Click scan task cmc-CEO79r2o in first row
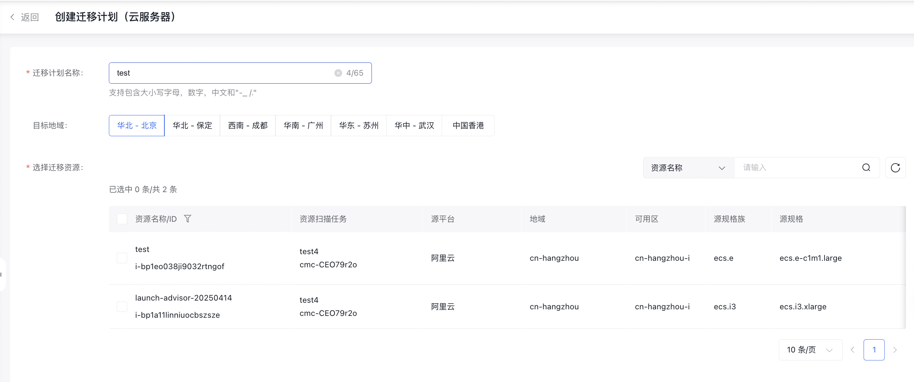 coord(328,264)
